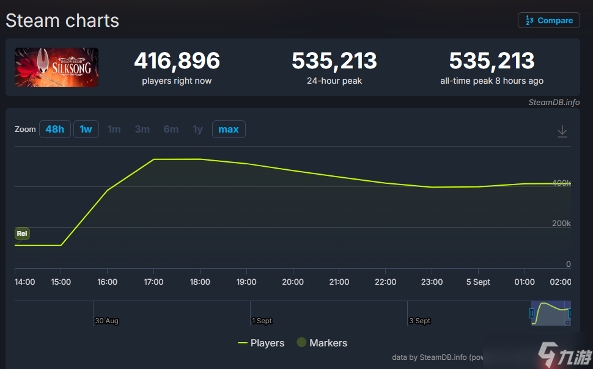593x369 pixels.
Task: Choose the 1y zoom option
Action: (197, 130)
